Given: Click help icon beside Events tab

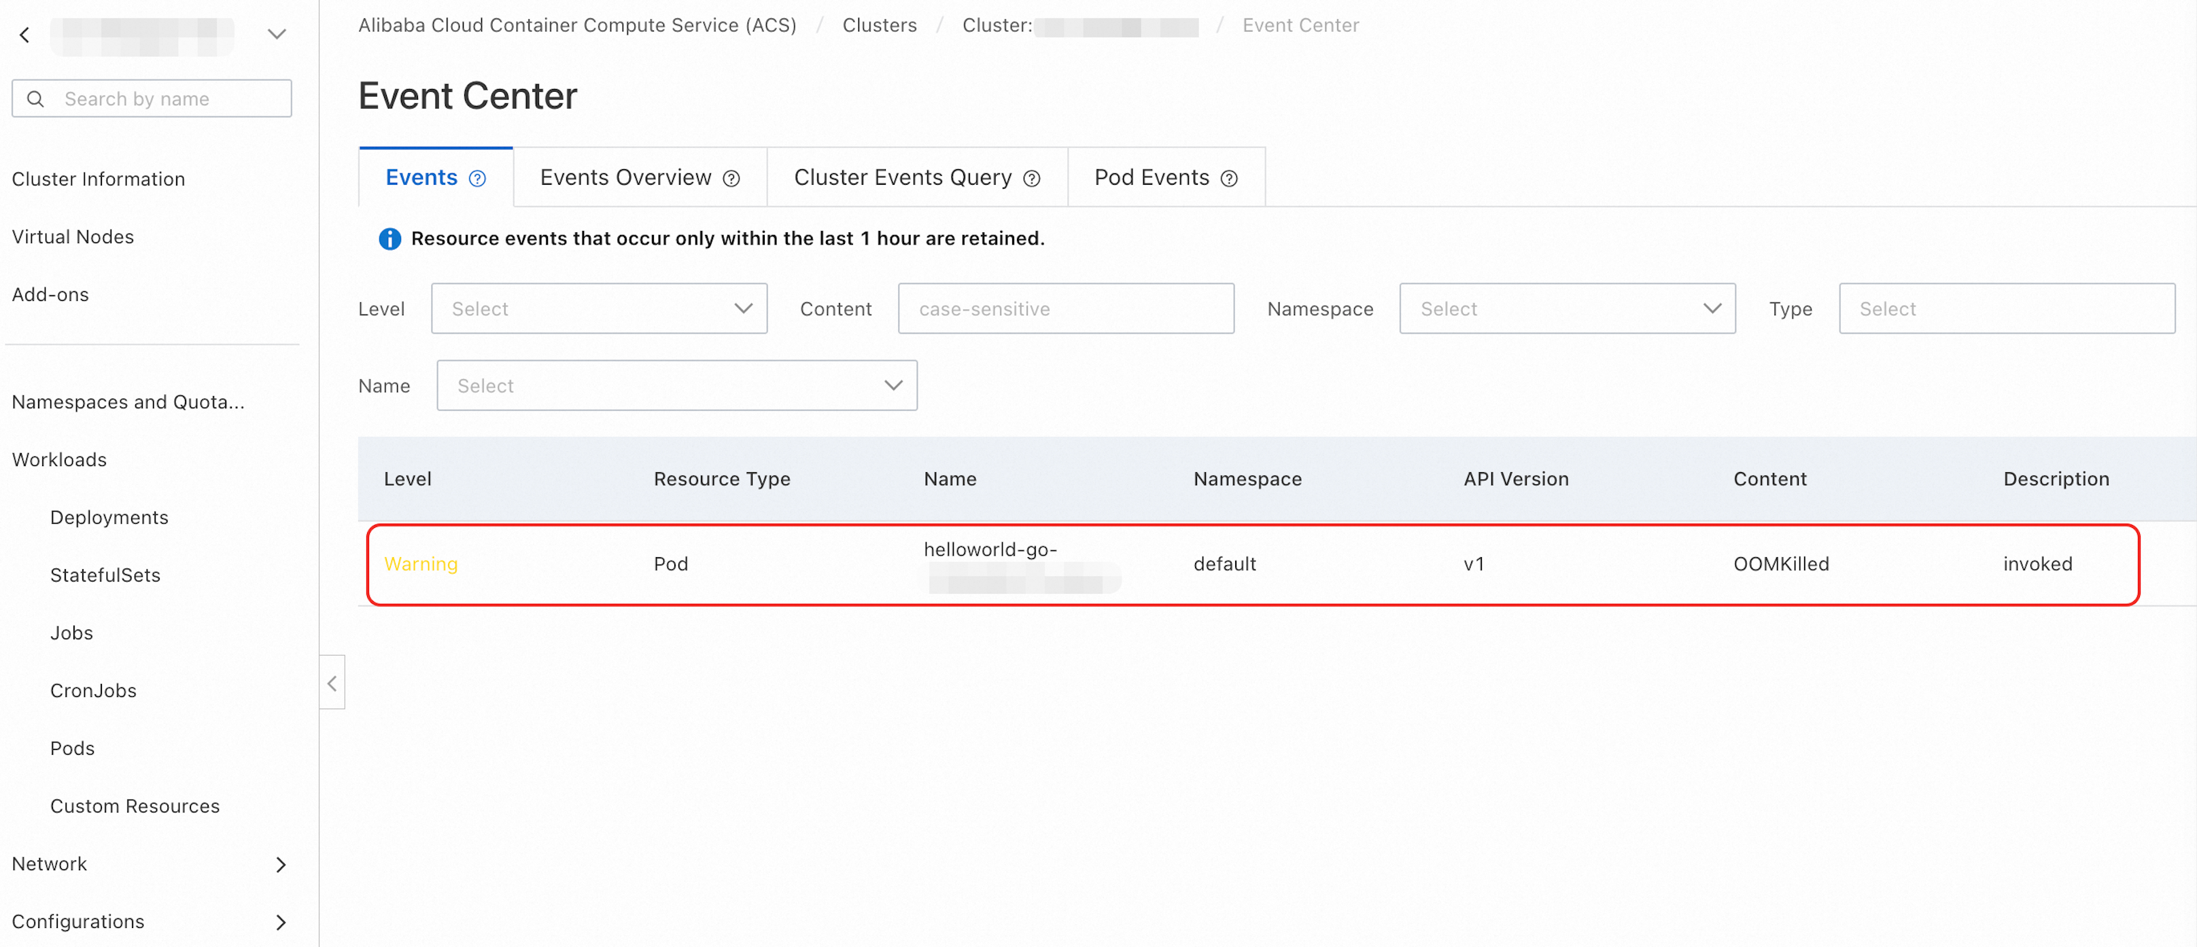Looking at the screenshot, I should pyautogui.click(x=478, y=179).
